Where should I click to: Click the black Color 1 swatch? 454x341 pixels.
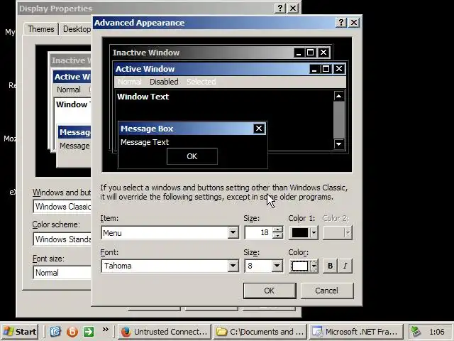point(300,232)
